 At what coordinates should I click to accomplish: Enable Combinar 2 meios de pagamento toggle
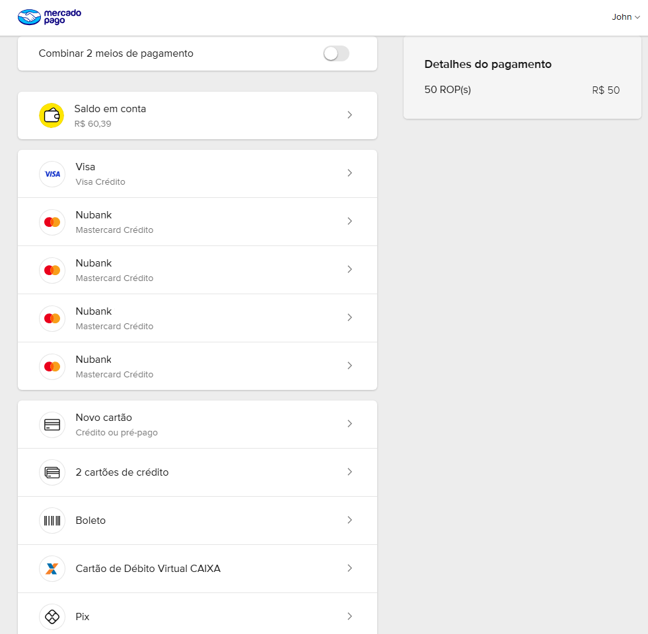tap(336, 53)
